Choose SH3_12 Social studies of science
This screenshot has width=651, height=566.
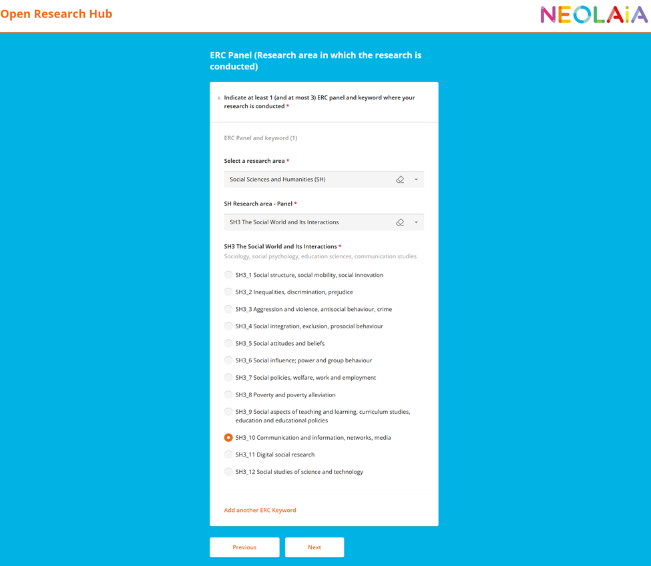228,472
